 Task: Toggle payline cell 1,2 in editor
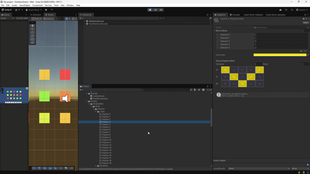click(234, 70)
